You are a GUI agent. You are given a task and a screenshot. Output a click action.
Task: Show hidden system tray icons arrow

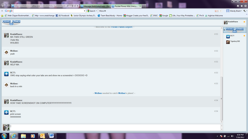(x=217, y=136)
